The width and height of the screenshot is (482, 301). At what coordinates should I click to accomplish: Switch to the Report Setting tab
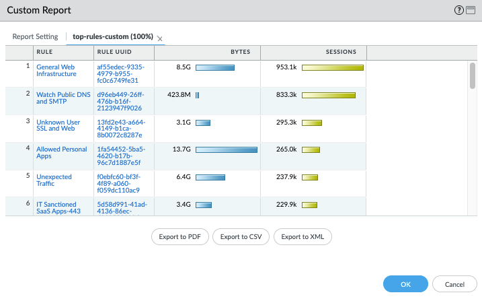tap(35, 36)
